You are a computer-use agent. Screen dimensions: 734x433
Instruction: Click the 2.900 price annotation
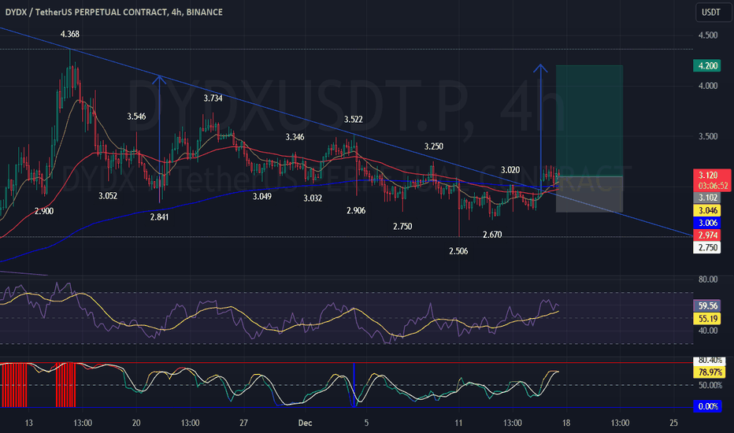click(44, 211)
